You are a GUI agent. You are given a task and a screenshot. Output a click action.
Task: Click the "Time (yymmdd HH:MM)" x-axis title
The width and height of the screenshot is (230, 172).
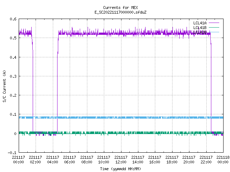pyautogui.click(x=120, y=169)
